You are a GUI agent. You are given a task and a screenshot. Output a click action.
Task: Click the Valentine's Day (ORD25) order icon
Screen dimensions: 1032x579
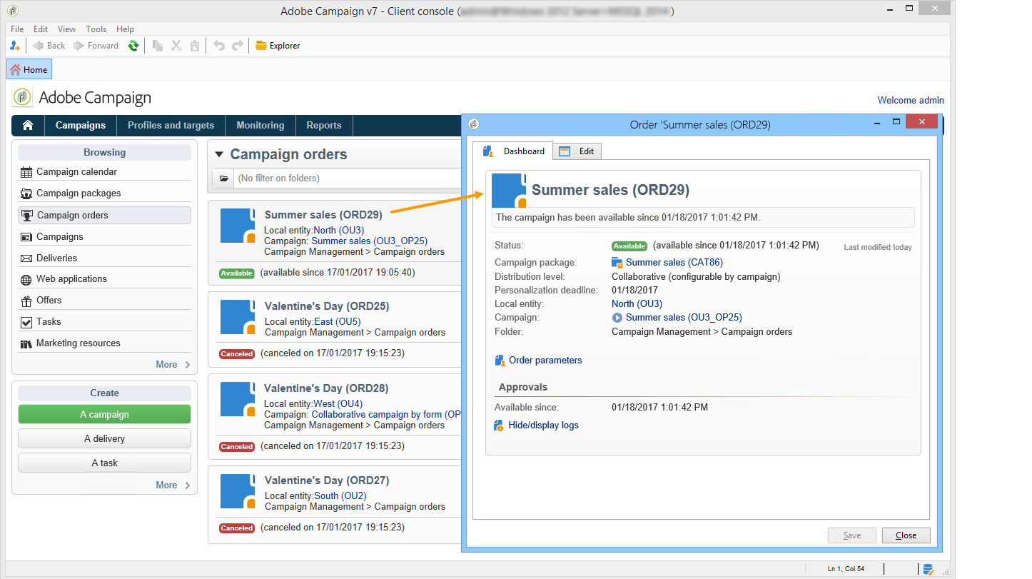point(238,317)
